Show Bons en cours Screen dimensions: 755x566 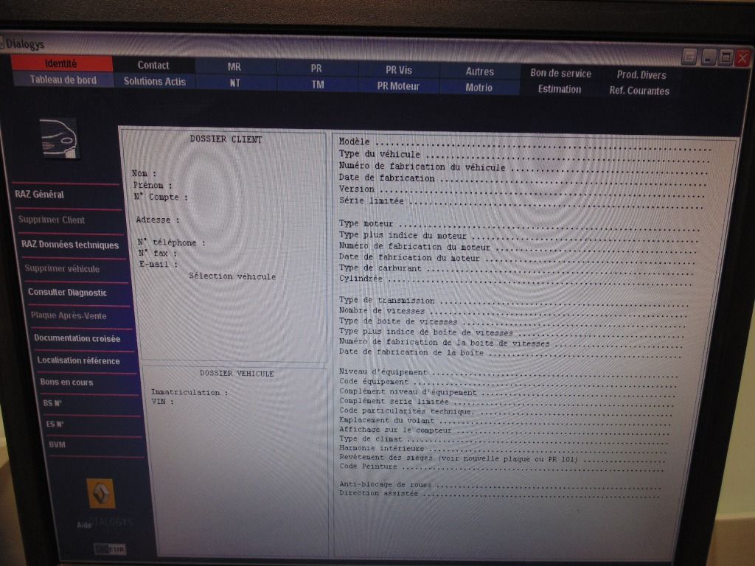click(x=66, y=382)
